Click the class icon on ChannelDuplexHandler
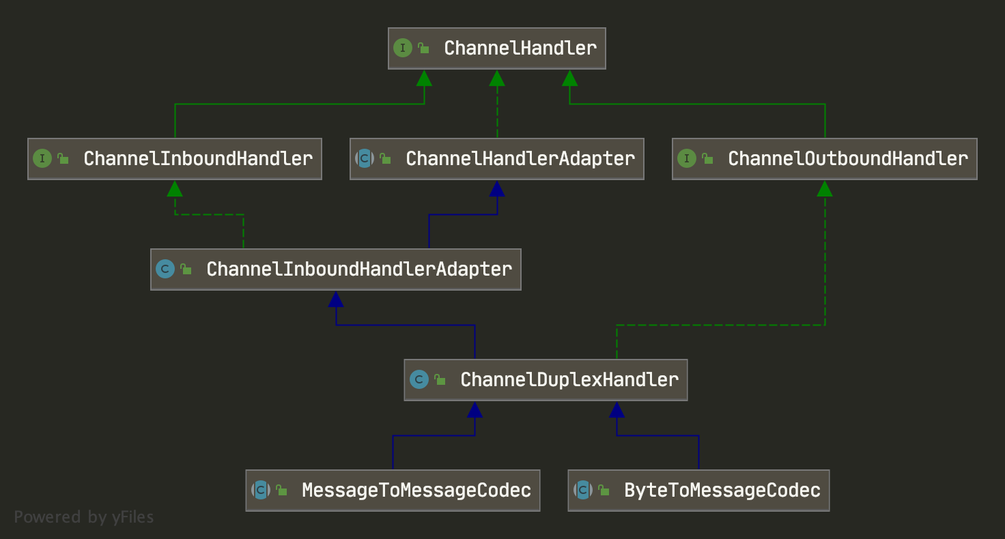 [x=419, y=380]
